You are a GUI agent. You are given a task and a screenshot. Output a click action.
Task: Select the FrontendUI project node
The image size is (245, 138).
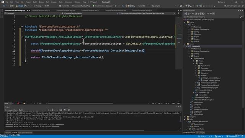[196, 46]
